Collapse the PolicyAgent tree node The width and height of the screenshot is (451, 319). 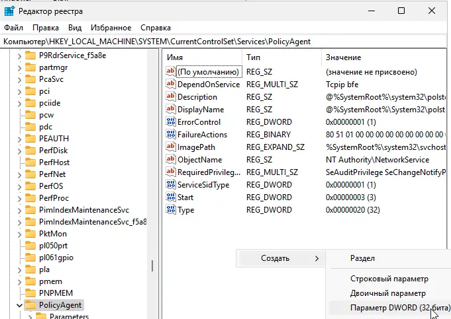click(x=19, y=305)
